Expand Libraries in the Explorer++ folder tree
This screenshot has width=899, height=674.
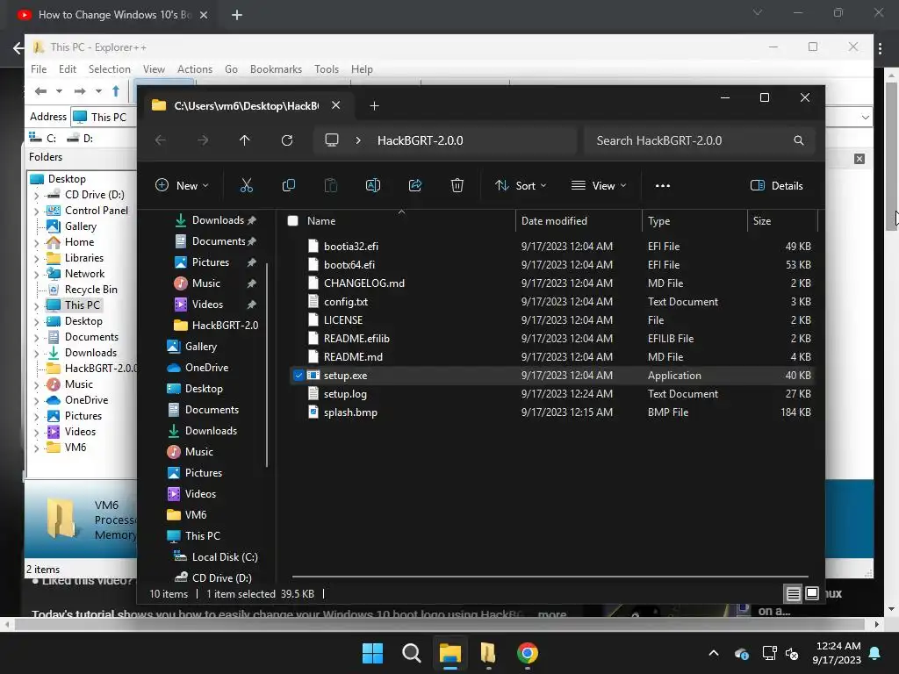pyautogui.click(x=37, y=259)
